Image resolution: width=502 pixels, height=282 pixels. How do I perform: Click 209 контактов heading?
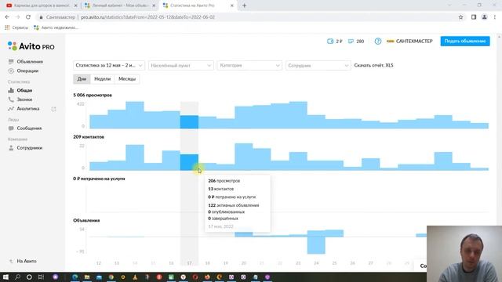point(89,137)
